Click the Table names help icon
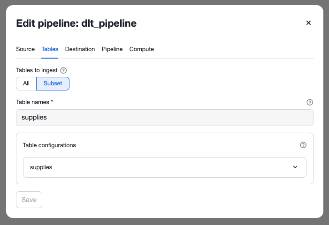 click(309, 102)
